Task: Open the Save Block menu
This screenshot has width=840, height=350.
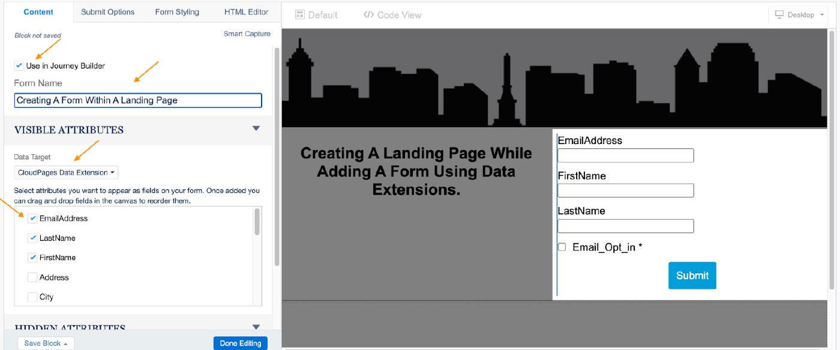Action: pyautogui.click(x=46, y=343)
